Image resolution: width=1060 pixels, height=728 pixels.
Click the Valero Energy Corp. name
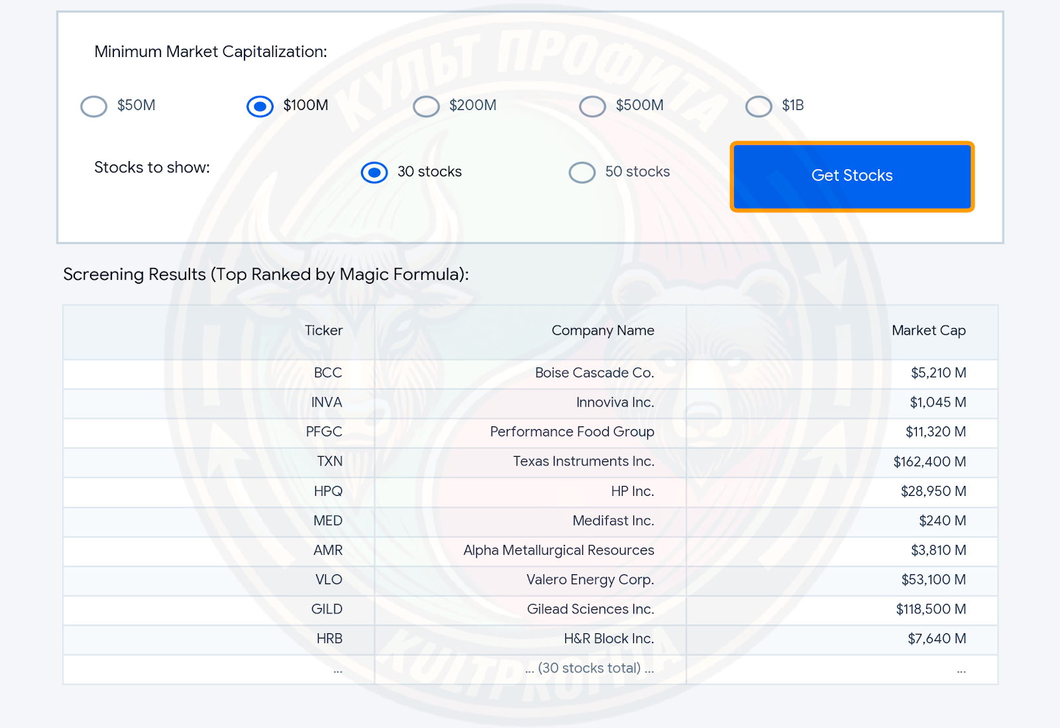coord(590,579)
